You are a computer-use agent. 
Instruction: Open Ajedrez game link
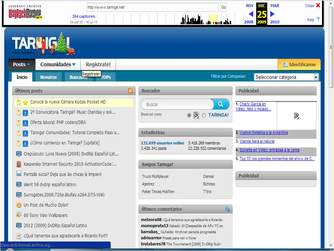(x=148, y=184)
